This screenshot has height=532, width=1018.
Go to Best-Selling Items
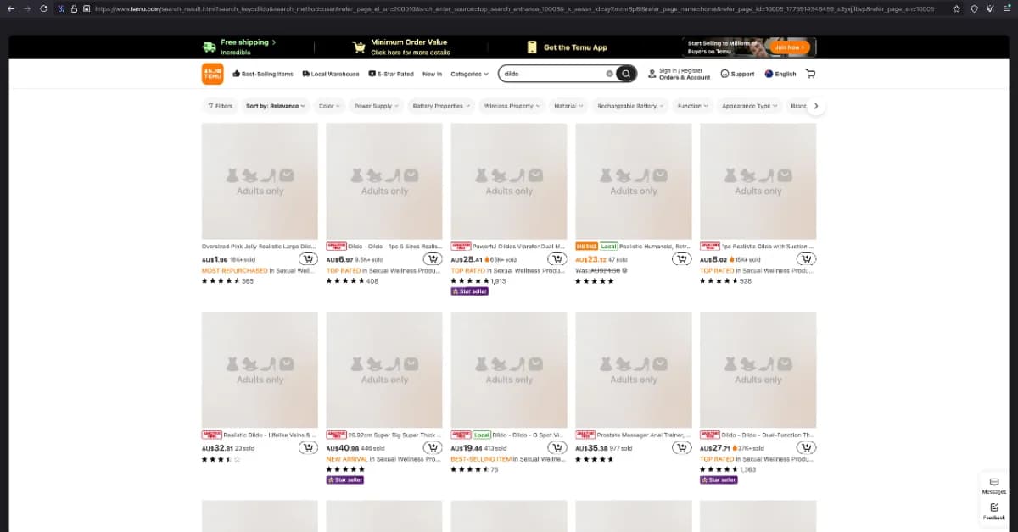pyautogui.click(x=263, y=74)
